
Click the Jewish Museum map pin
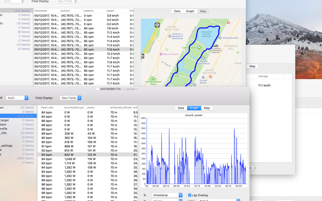click(x=220, y=38)
